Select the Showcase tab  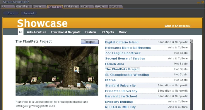point(55,7)
